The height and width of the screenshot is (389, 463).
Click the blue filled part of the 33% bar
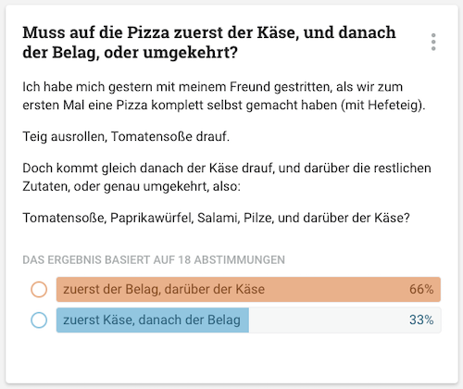(x=153, y=320)
